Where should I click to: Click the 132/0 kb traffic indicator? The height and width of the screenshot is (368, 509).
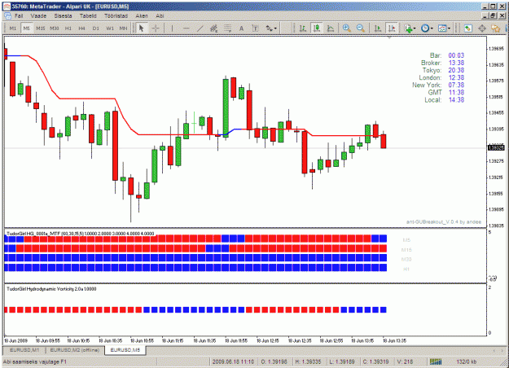pos(467,361)
